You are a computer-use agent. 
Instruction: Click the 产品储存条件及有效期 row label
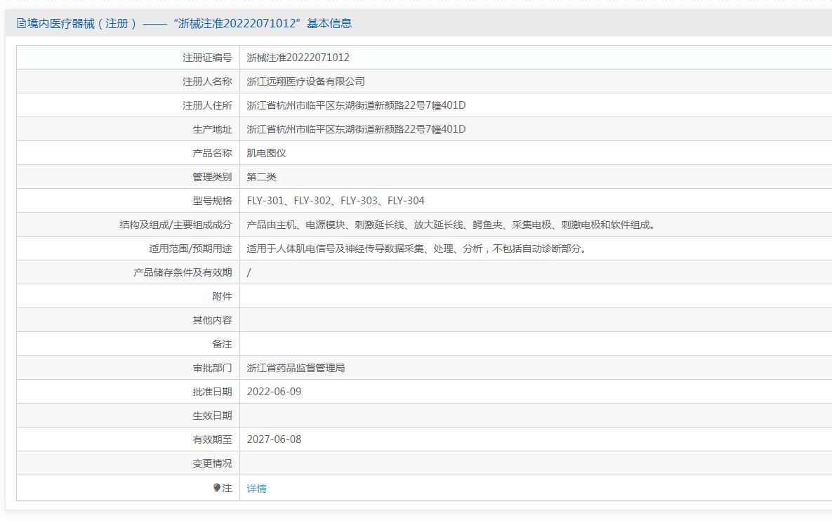coord(183,272)
